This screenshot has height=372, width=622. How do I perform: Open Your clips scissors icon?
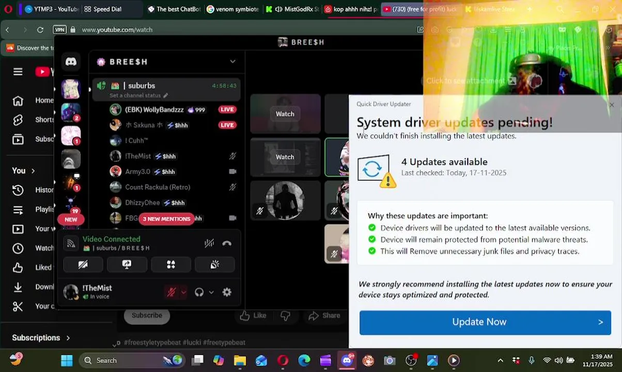tap(18, 306)
